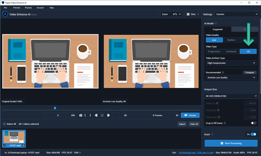Click the Import button
Screen dimensions: 261x156
[x=182, y=124]
